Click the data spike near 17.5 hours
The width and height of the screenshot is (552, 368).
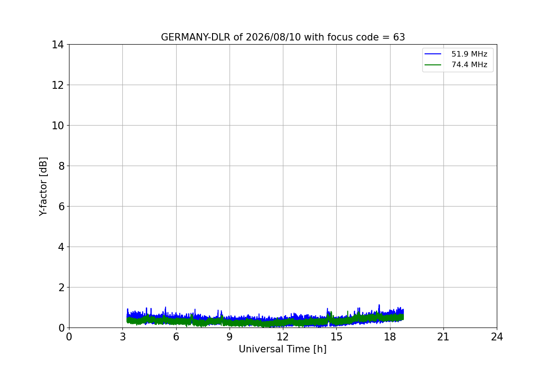tap(379, 307)
